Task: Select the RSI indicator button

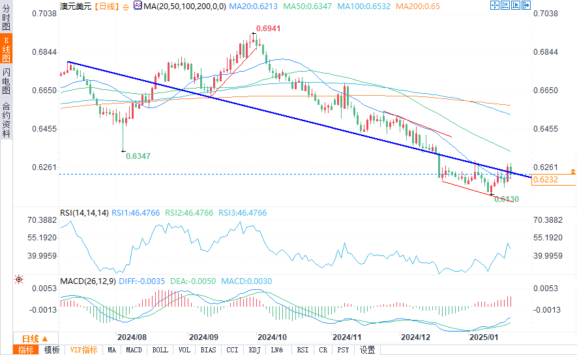Action: click(x=303, y=350)
